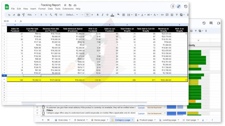225x126 pixels.
Task: Open the Tools menu
Action: 58,9
